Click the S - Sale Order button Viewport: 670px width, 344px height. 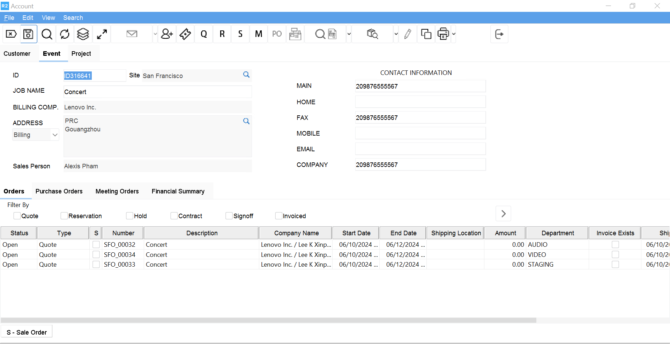(x=27, y=332)
